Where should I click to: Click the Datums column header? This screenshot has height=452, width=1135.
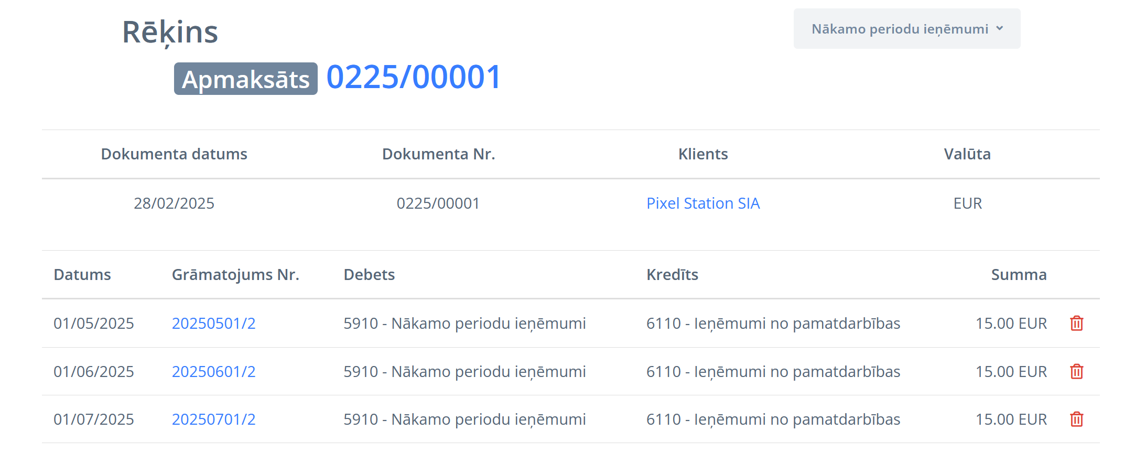[x=82, y=275]
